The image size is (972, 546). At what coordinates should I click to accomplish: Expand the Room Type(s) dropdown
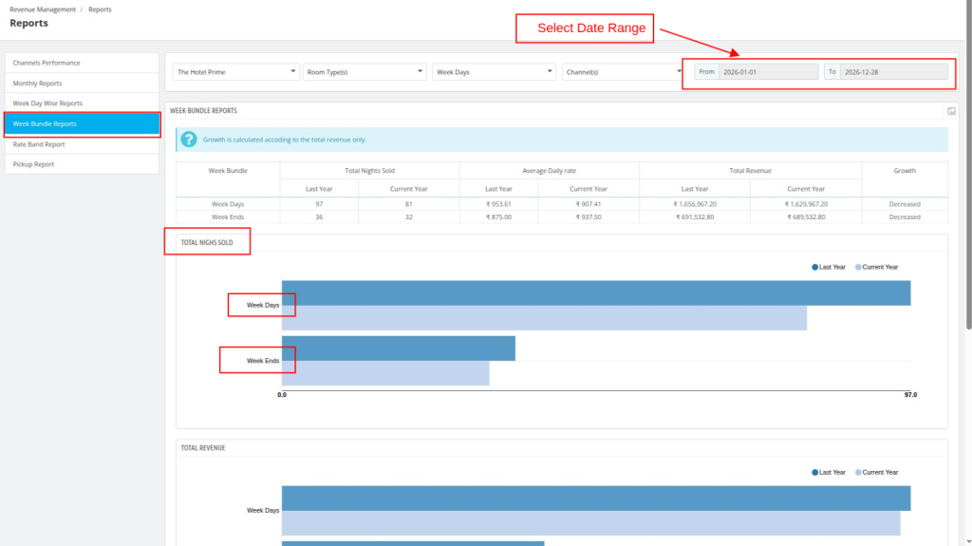pyautogui.click(x=365, y=71)
